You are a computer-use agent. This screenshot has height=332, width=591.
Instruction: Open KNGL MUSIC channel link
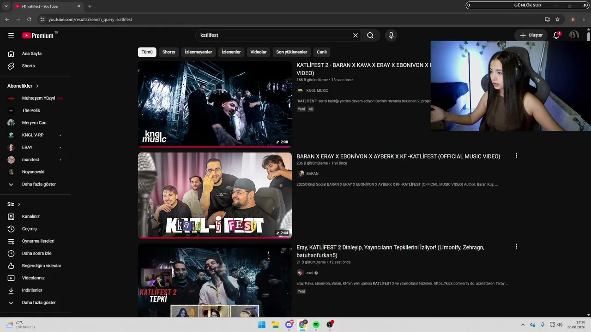[317, 91]
